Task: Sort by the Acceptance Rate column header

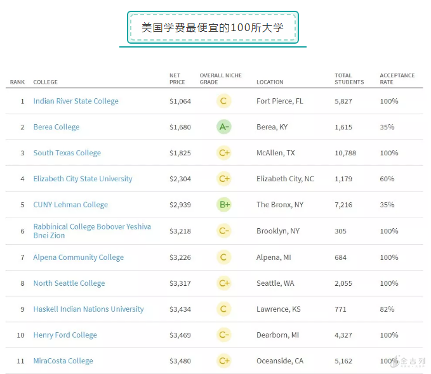Action: (x=397, y=79)
